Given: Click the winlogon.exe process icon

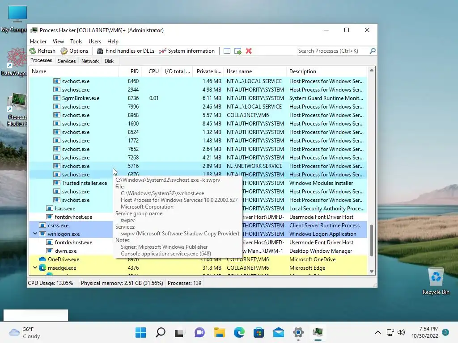Looking at the screenshot, I should [x=42, y=234].
